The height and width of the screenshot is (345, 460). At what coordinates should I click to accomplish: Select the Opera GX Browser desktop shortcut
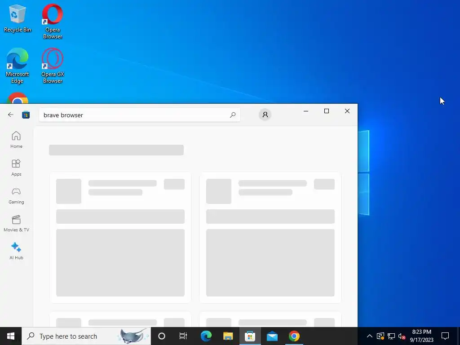click(x=53, y=66)
